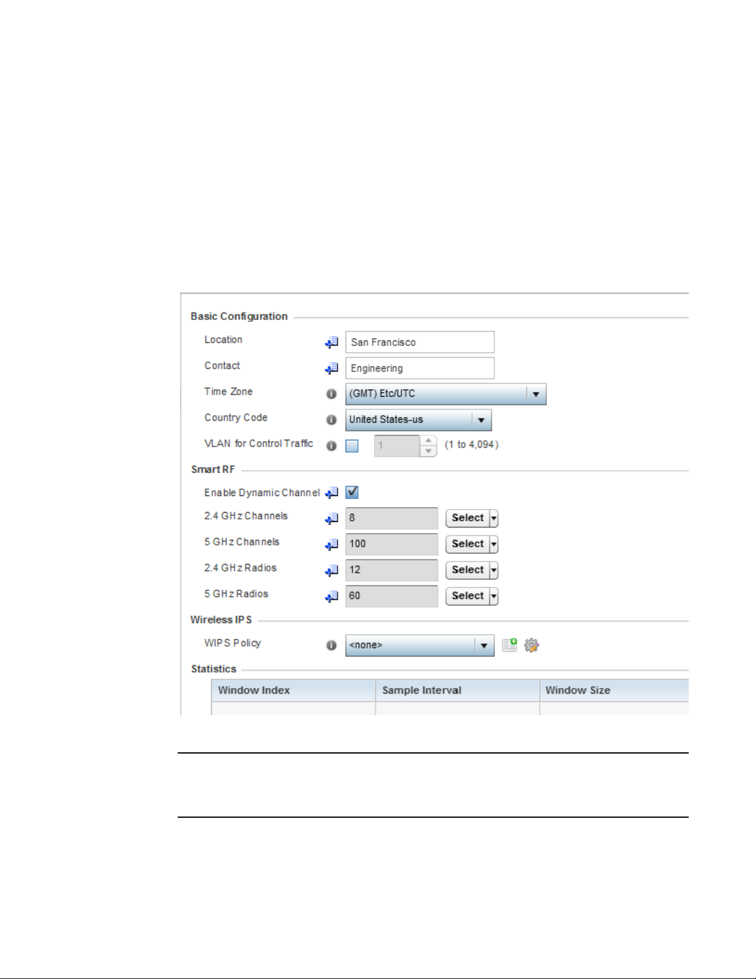
Task: Click info icon next to WIPS Policy
Action: [x=331, y=645]
